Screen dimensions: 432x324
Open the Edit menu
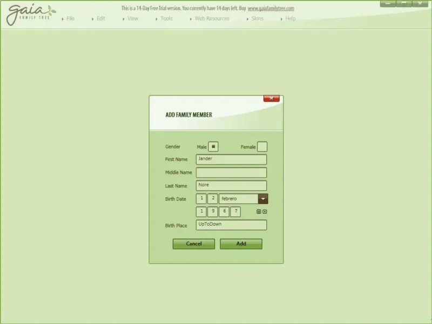click(x=100, y=18)
